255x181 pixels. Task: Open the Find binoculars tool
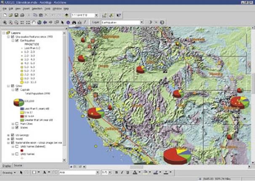(x=73, y=22)
